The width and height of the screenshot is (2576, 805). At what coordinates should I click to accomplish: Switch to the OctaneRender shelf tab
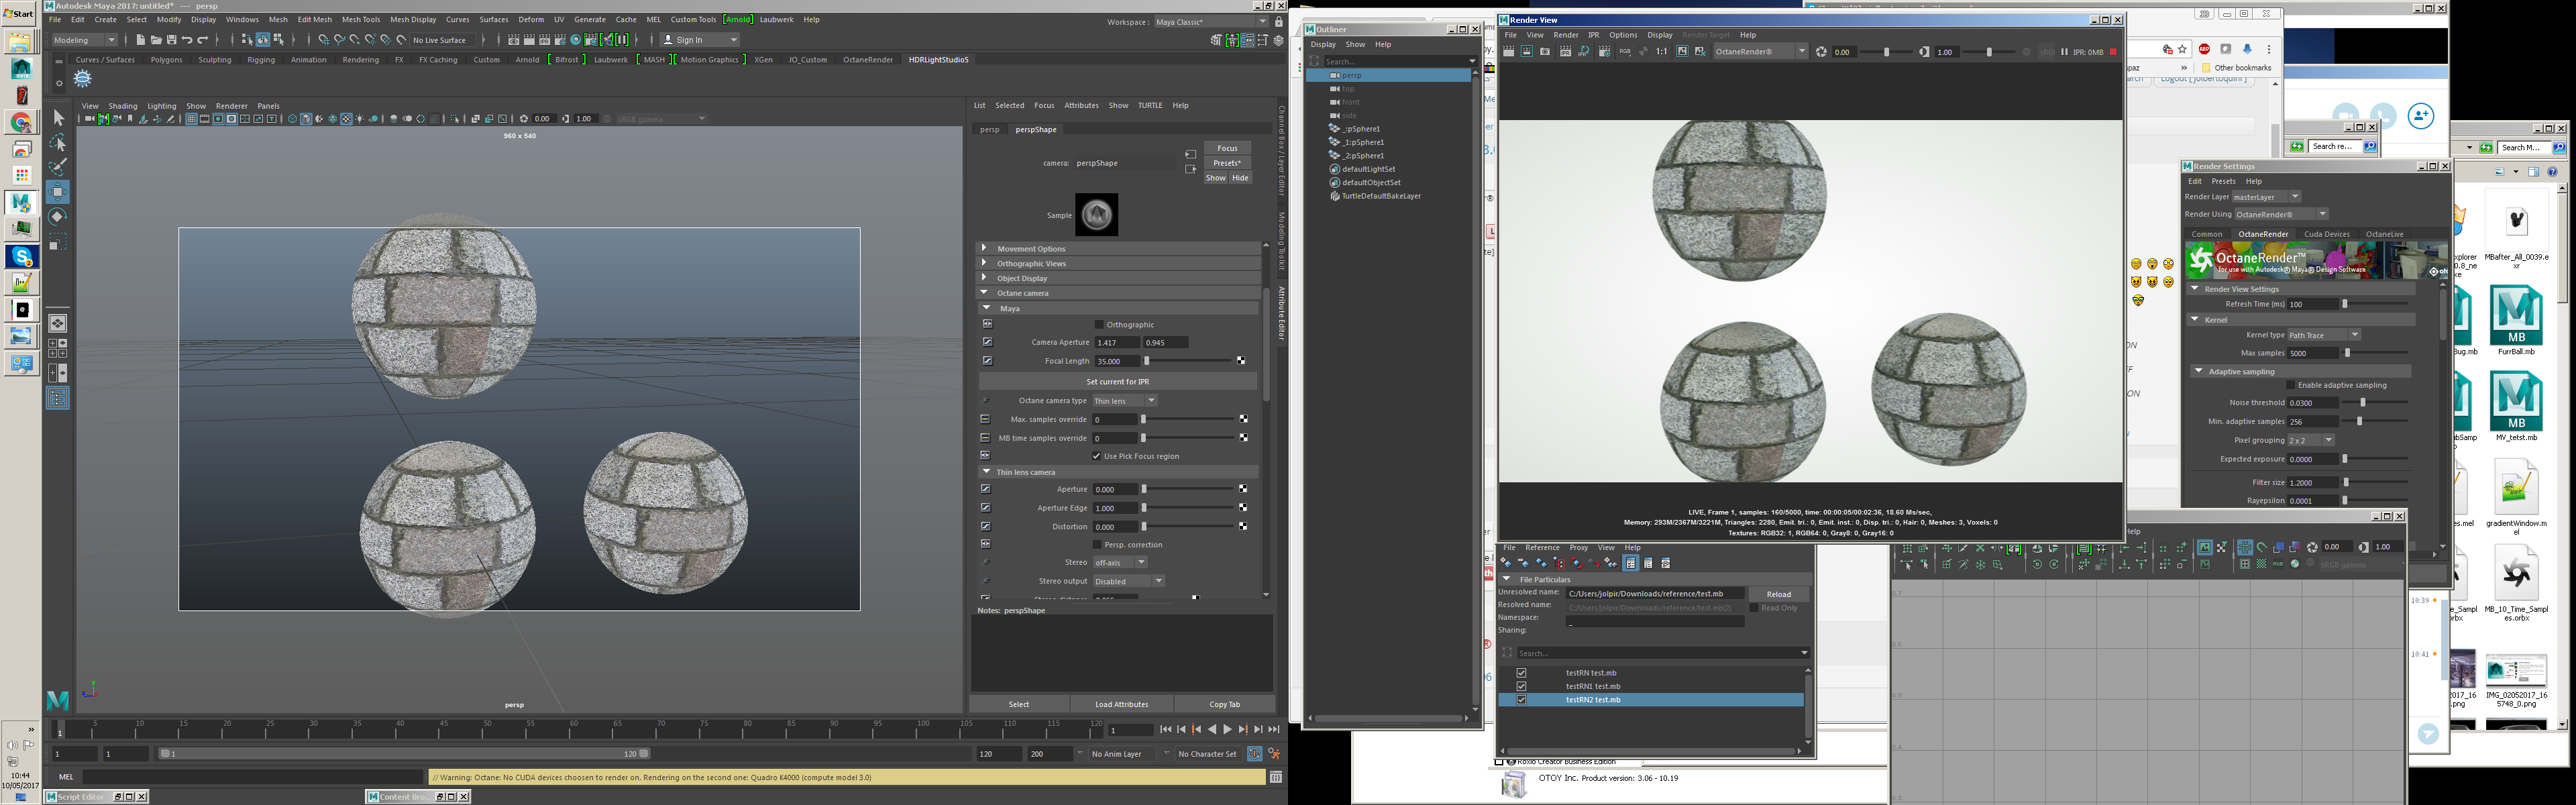(x=868, y=60)
